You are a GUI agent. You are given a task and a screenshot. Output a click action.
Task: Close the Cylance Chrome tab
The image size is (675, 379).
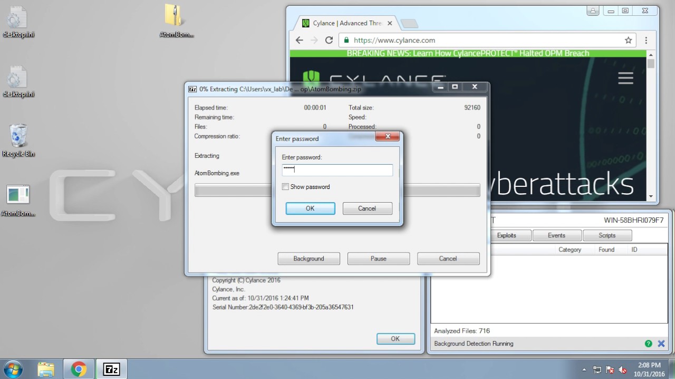390,23
